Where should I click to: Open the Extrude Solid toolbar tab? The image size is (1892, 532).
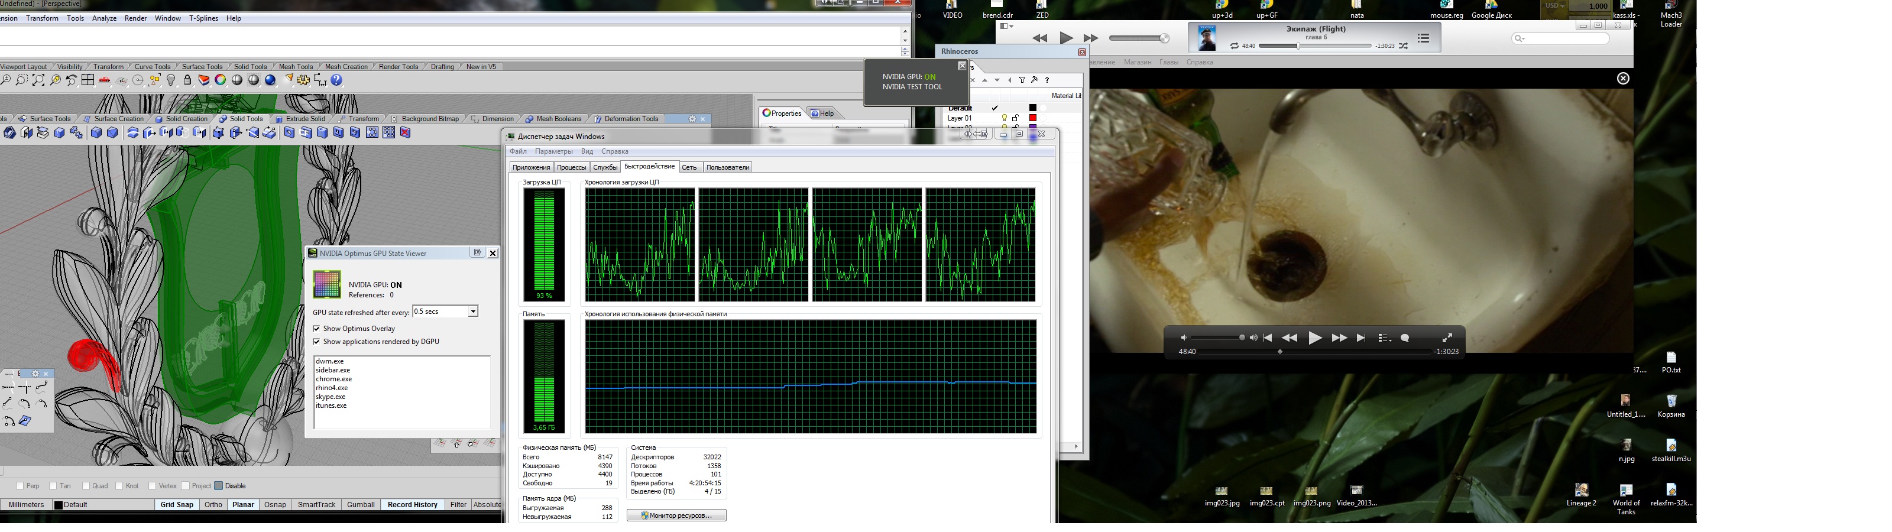(x=300, y=119)
